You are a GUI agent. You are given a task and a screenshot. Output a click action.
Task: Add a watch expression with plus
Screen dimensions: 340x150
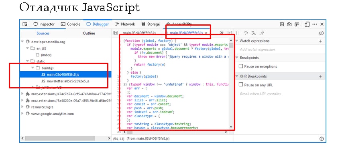[x=320, y=41]
